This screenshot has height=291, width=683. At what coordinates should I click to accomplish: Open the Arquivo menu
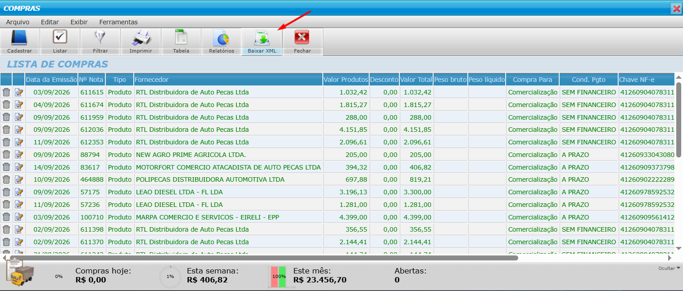(18, 22)
